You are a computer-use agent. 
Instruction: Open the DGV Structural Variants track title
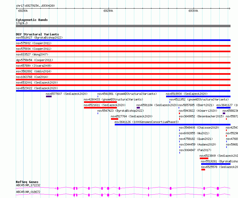click(x=37, y=34)
